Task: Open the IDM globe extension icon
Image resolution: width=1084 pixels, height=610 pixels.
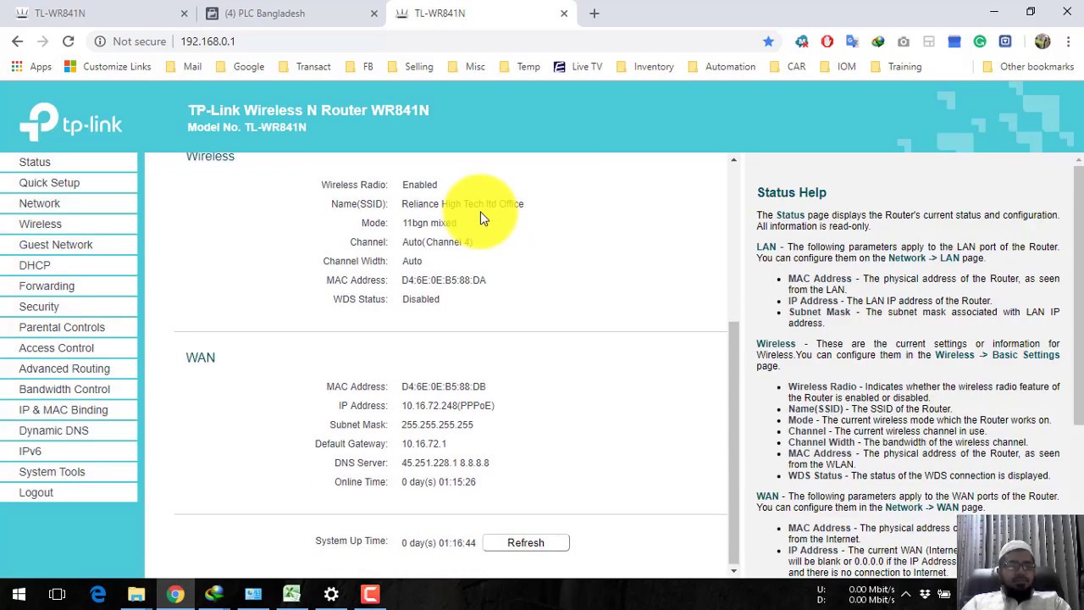Action: pyautogui.click(x=878, y=41)
